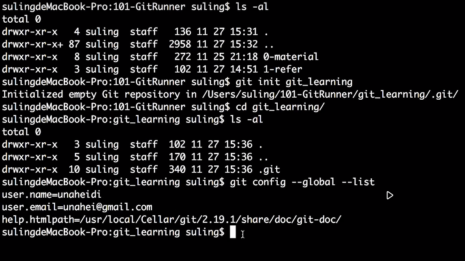Click the 'drwxr-xr-x+' permissions with plus sign
Screen dimensions: 465x261
click(32, 44)
